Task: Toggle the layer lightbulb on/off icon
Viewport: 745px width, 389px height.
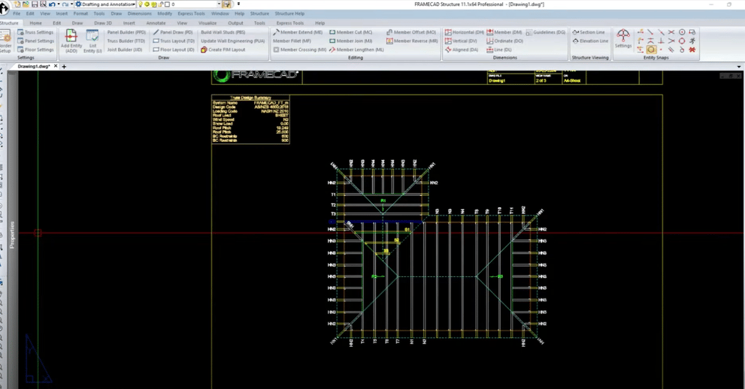Action: point(141,5)
